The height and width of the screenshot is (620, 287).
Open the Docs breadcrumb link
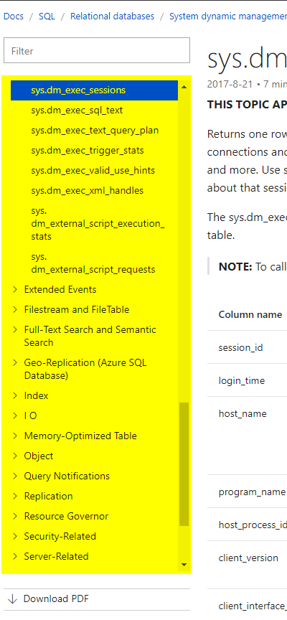(14, 17)
